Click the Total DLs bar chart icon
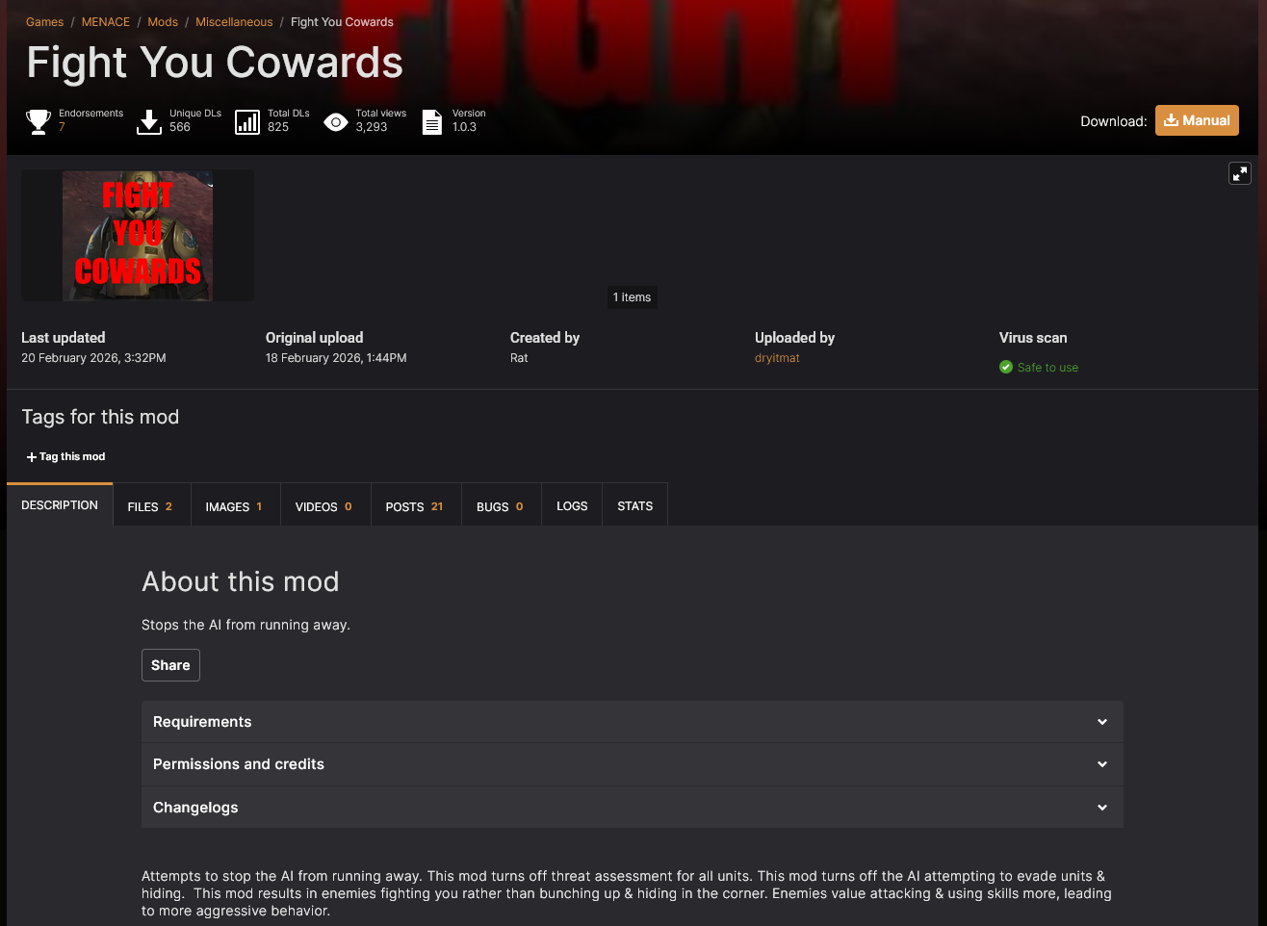Viewport: 1267px width, 926px height. 247,121
